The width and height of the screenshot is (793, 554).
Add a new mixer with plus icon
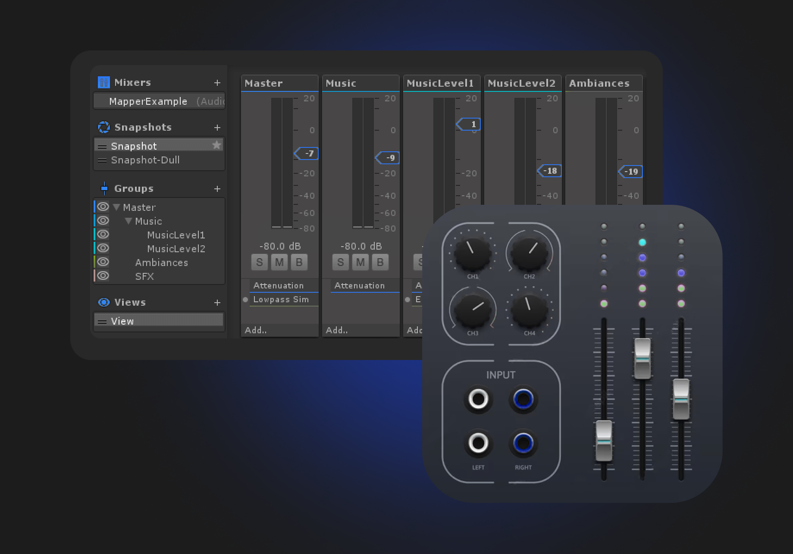217,83
